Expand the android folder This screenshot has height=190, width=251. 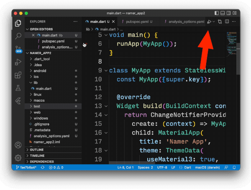point(40,71)
